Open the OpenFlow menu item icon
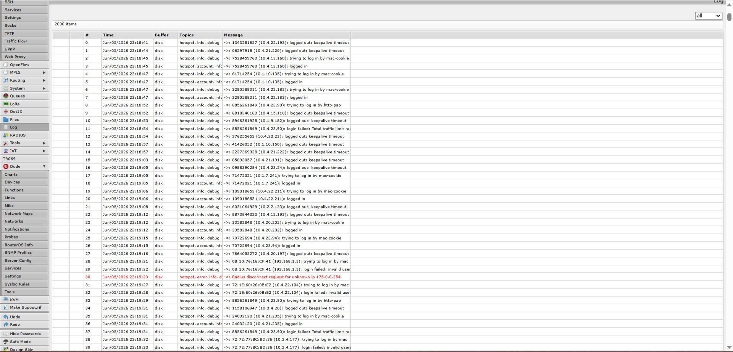The image size is (733, 352). click(x=6, y=65)
